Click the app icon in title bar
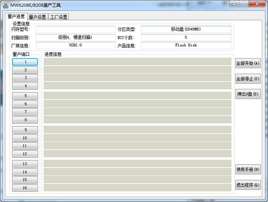This screenshot has height=202, width=268. (6, 4)
